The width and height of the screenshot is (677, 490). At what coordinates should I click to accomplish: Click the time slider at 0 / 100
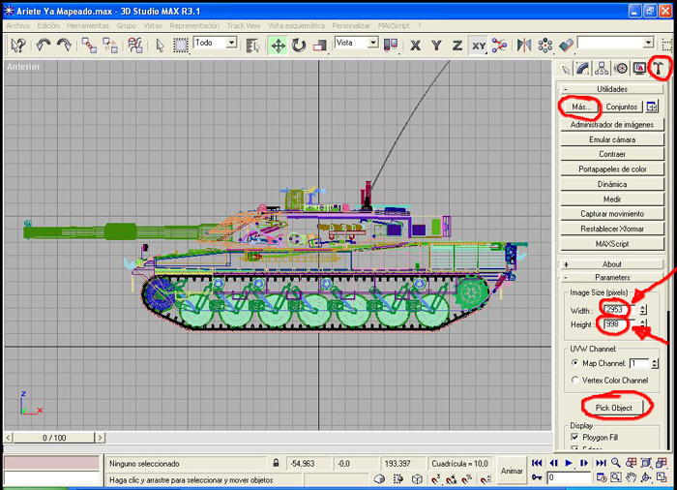click(x=54, y=438)
